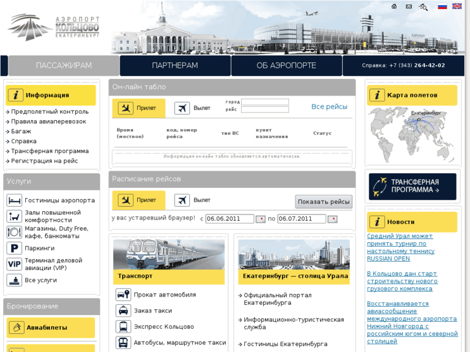470x352 pixels.
Task: Select the Russian flag language icon
Action: 442,6
